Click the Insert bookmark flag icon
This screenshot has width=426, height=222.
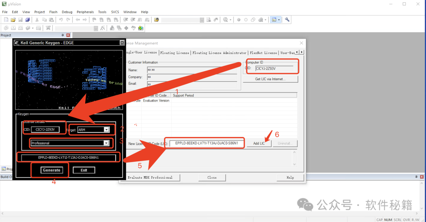coord(94,20)
